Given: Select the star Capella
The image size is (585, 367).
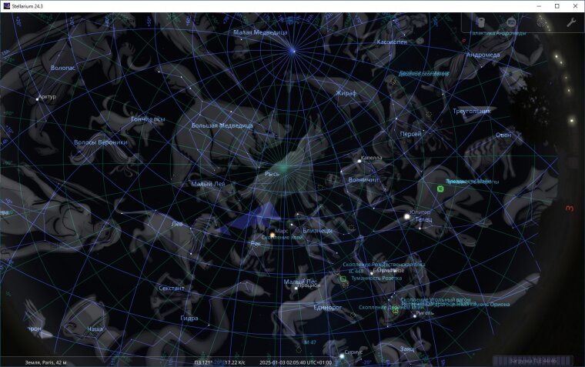Looking at the screenshot, I should [358, 162].
